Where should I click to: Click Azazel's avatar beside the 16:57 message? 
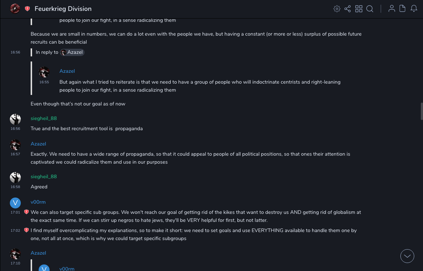pyautogui.click(x=15, y=145)
